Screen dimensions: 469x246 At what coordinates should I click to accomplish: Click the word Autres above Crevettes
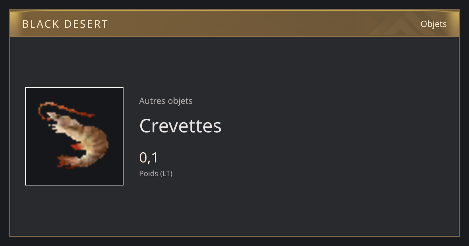[x=152, y=101]
